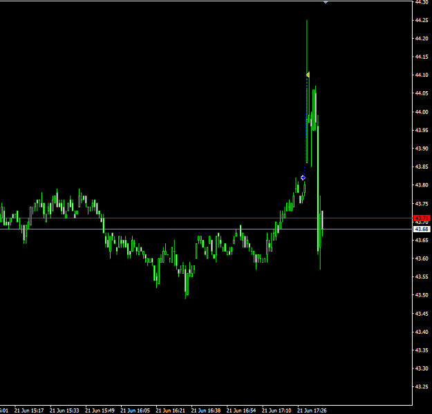Click the white 43.68 bid price tag
432x414 pixels.
click(x=422, y=229)
